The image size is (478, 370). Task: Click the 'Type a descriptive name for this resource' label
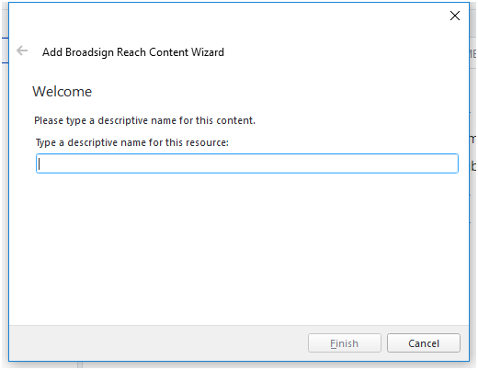coord(132,142)
